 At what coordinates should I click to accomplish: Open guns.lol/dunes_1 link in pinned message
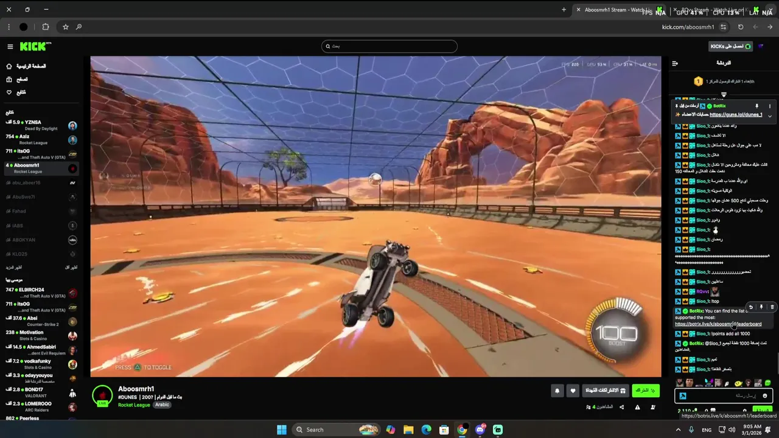tap(736, 114)
